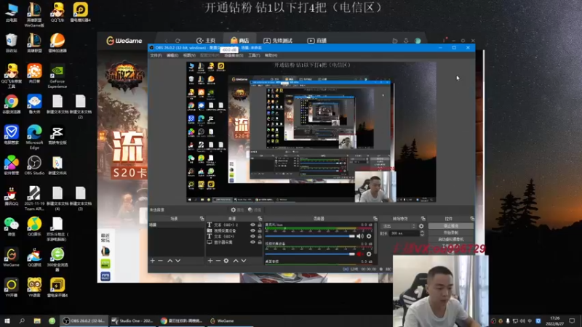Open the 直播 tab in WeGame window
Image resolution: width=582 pixels, height=327 pixels.
coord(317,41)
